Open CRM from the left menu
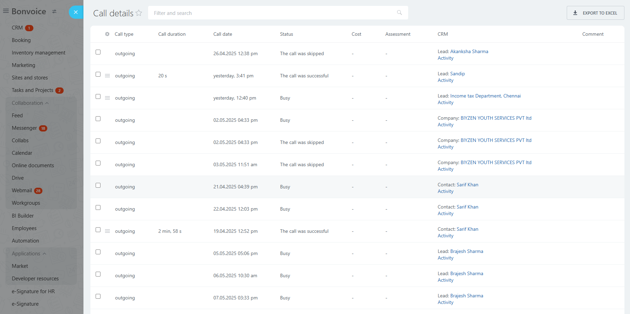 point(17,28)
